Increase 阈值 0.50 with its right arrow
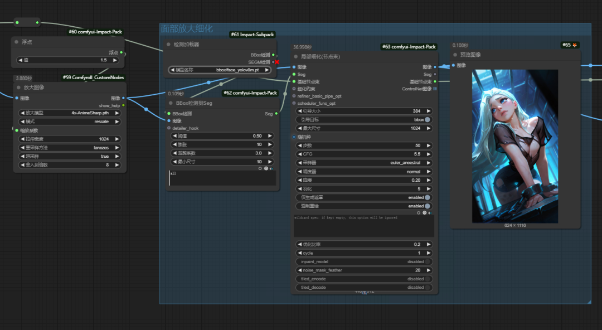This screenshot has height=330, width=602. pyautogui.click(x=270, y=136)
